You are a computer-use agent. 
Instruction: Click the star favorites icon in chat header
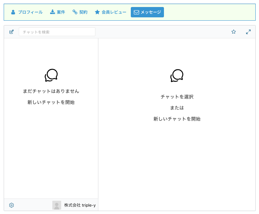pyautogui.click(x=234, y=32)
